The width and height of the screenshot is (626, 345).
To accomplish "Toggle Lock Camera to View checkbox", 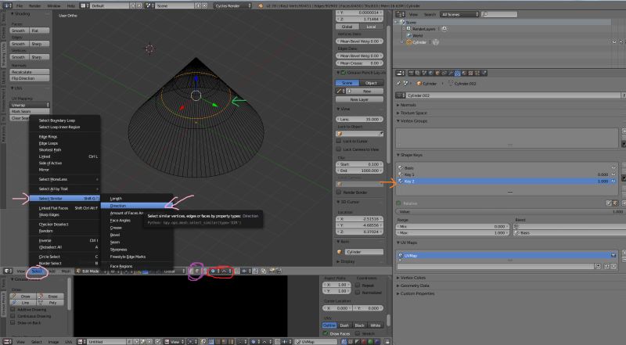I will pyautogui.click(x=339, y=149).
